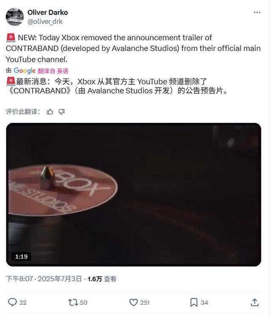Click the 50 reposts count

coord(83,303)
